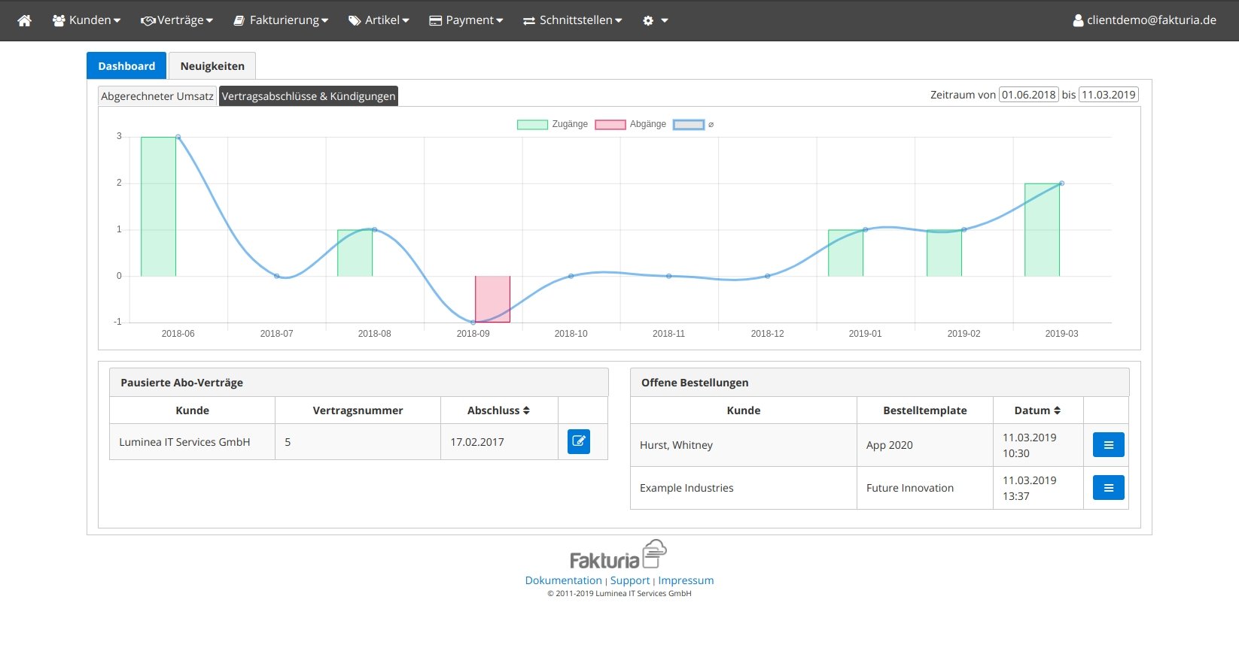Open the Verträge dropdown menu

[177, 20]
